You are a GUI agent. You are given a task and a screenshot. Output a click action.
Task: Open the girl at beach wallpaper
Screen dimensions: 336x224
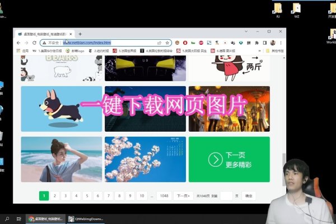tap(62, 159)
